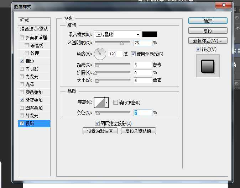Screen dimensions: 240x188
Task: Open the contour picker dropdown arrow
Action: click(106, 103)
